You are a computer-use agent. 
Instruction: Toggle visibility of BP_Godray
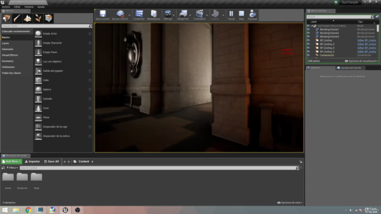pyautogui.click(x=308, y=40)
